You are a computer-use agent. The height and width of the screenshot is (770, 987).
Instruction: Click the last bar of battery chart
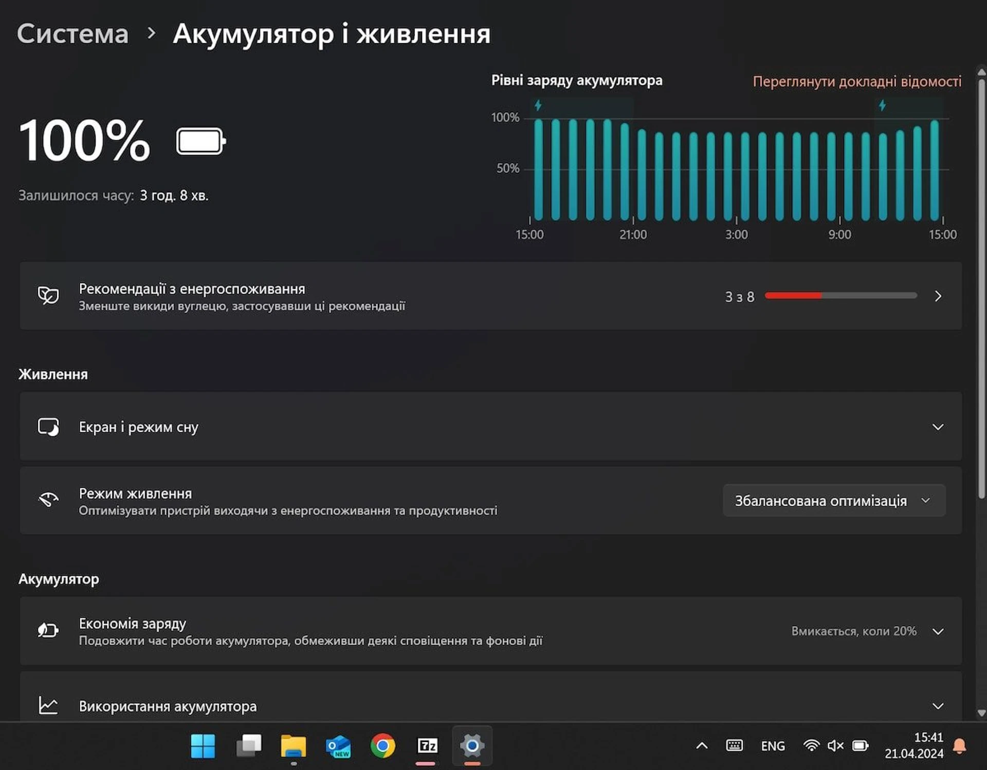935,170
